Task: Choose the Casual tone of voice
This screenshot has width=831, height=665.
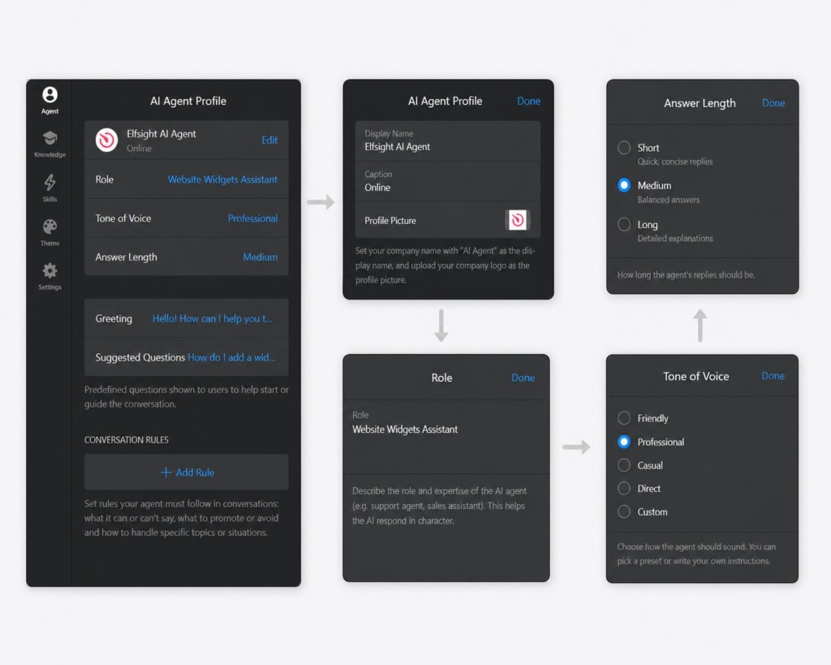Action: pyautogui.click(x=624, y=465)
